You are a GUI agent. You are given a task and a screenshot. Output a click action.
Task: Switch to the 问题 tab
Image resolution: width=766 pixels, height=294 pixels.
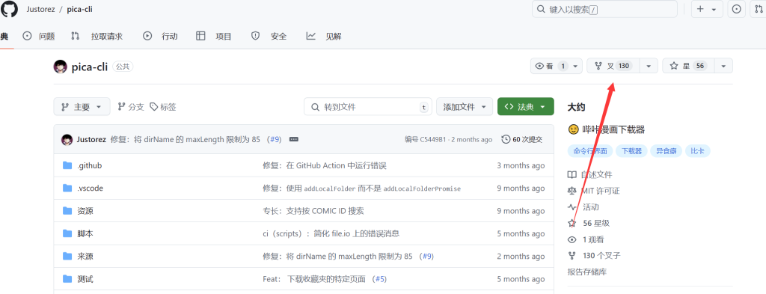(x=39, y=36)
